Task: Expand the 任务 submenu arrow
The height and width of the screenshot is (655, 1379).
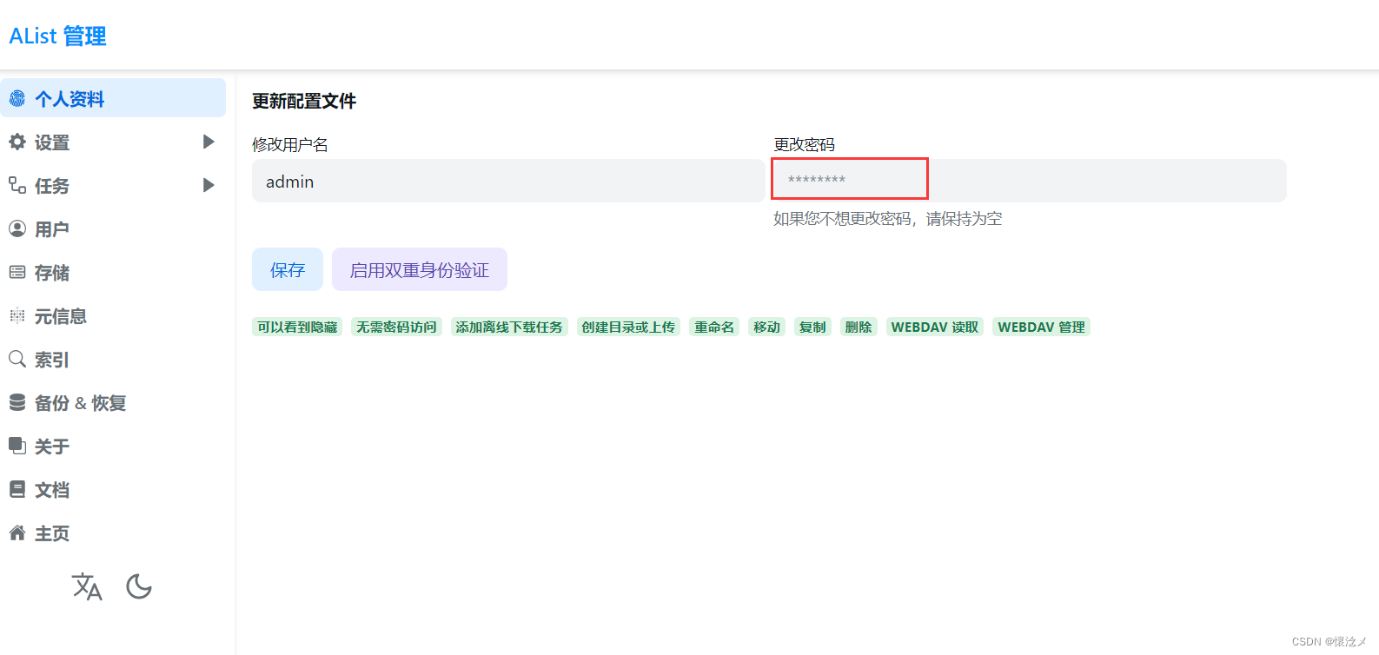Action: pyautogui.click(x=209, y=185)
